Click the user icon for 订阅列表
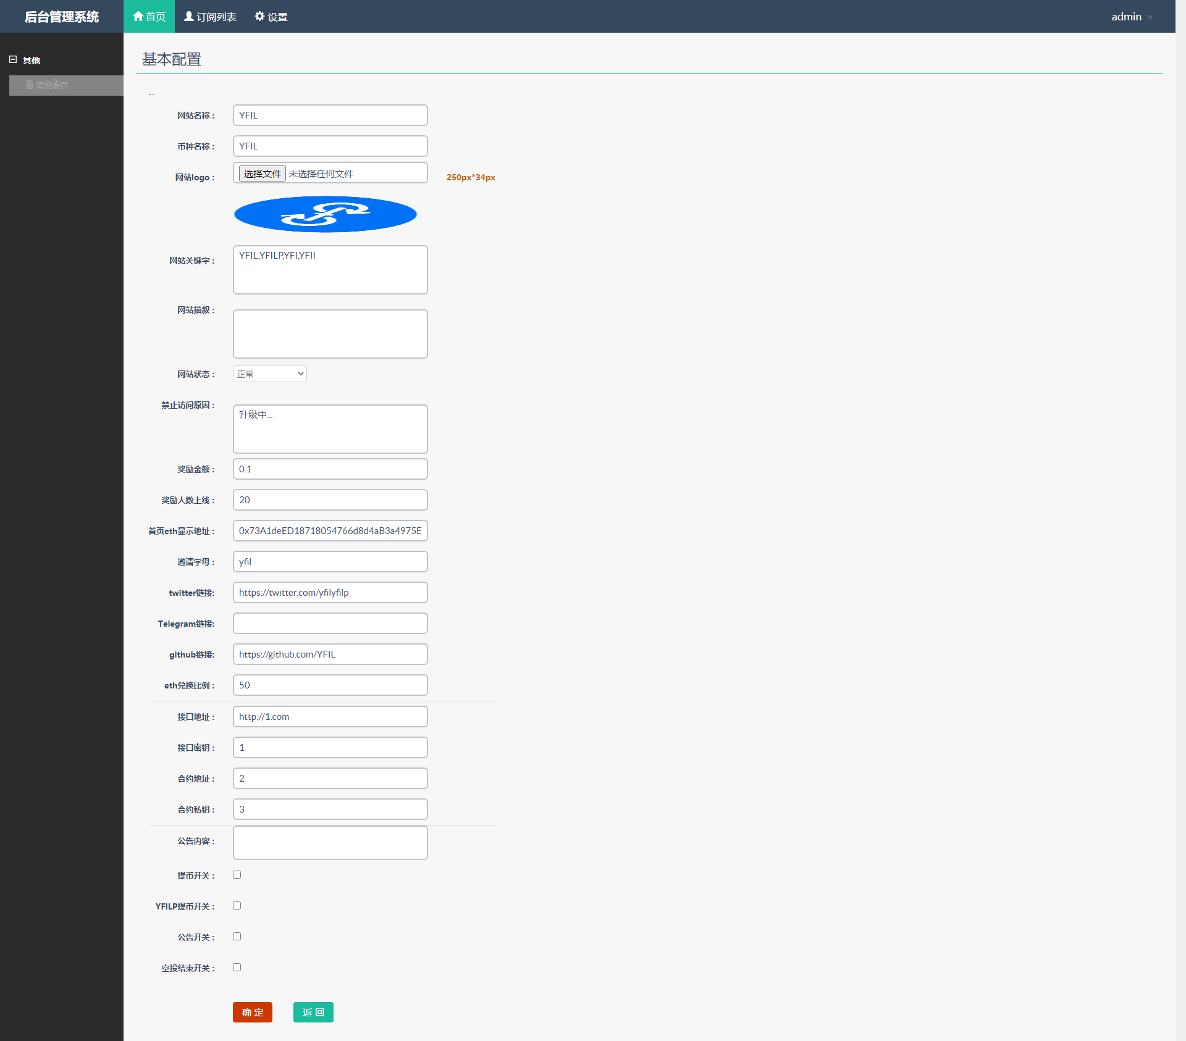The image size is (1186, 1041). 189,16
